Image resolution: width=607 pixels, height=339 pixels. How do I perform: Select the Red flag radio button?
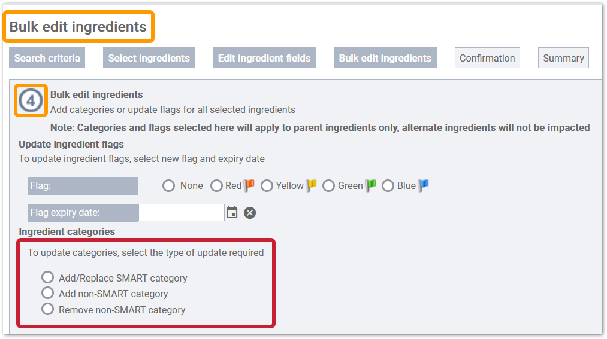pyautogui.click(x=216, y=186)
